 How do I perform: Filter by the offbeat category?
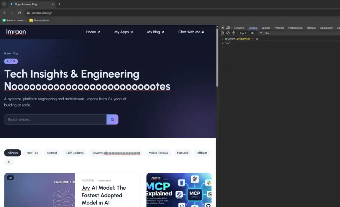click(202, 153)
